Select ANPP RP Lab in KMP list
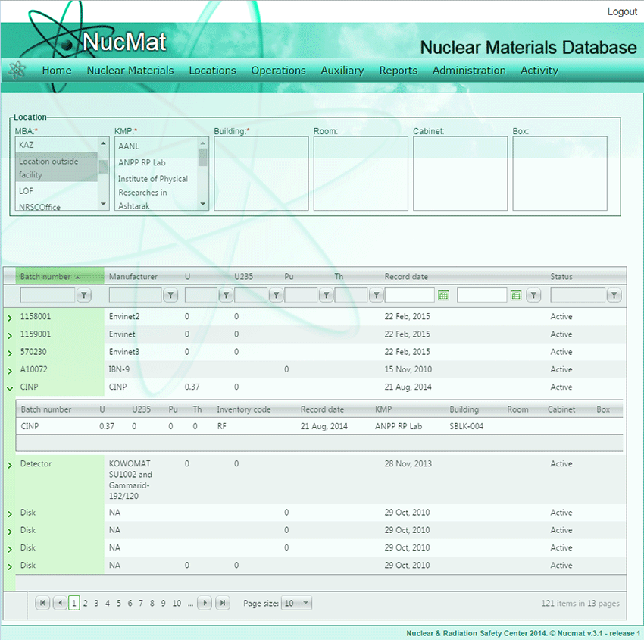This screenshot has width=644, height=640. [142, 162]
